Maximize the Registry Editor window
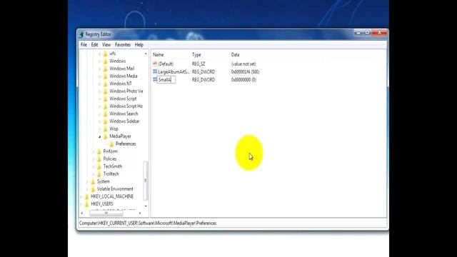This screenshot has width=457, height=257. coord(367,32)
